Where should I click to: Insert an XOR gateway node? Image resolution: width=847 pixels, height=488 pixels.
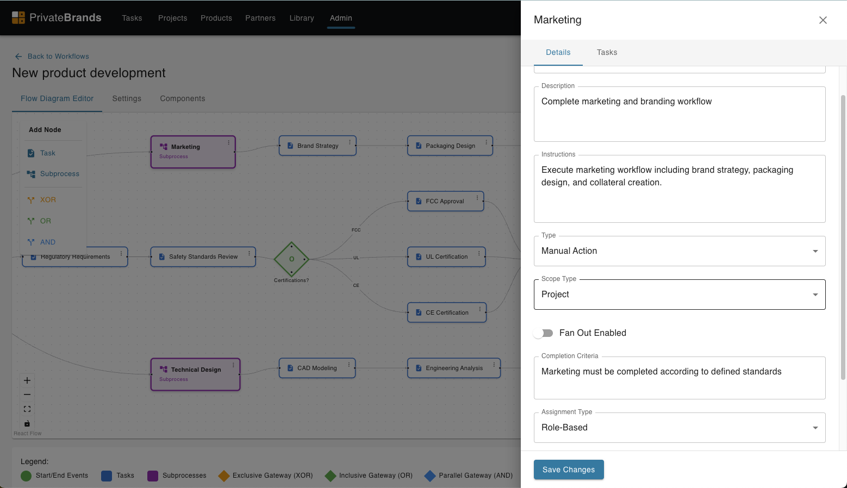pyautogui.click(x=47, y=199)
